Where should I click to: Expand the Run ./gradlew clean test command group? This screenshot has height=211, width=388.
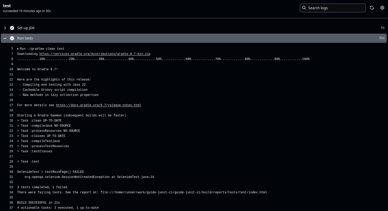pos(18,48)
